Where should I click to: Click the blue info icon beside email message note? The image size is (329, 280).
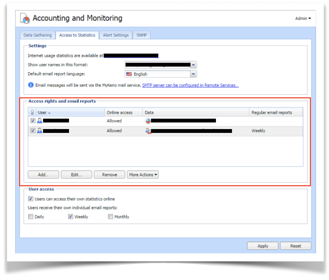(x=31, y=85)
